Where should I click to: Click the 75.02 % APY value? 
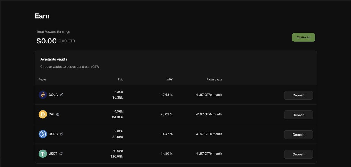click(x=166, y=114)
